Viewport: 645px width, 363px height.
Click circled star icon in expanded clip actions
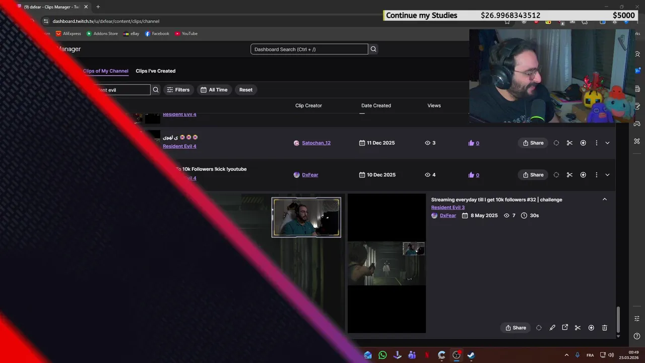591,328
